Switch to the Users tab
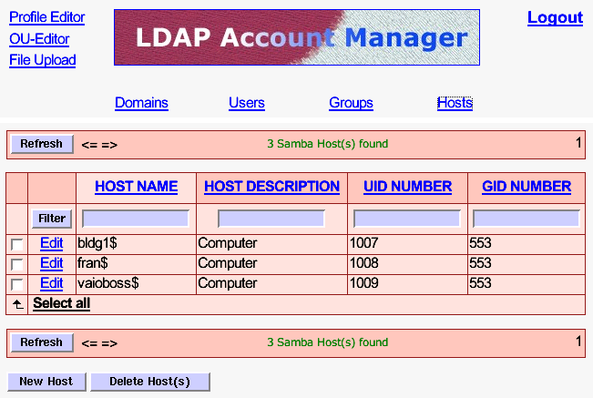 pyautogui.click(x=246, y=103)
